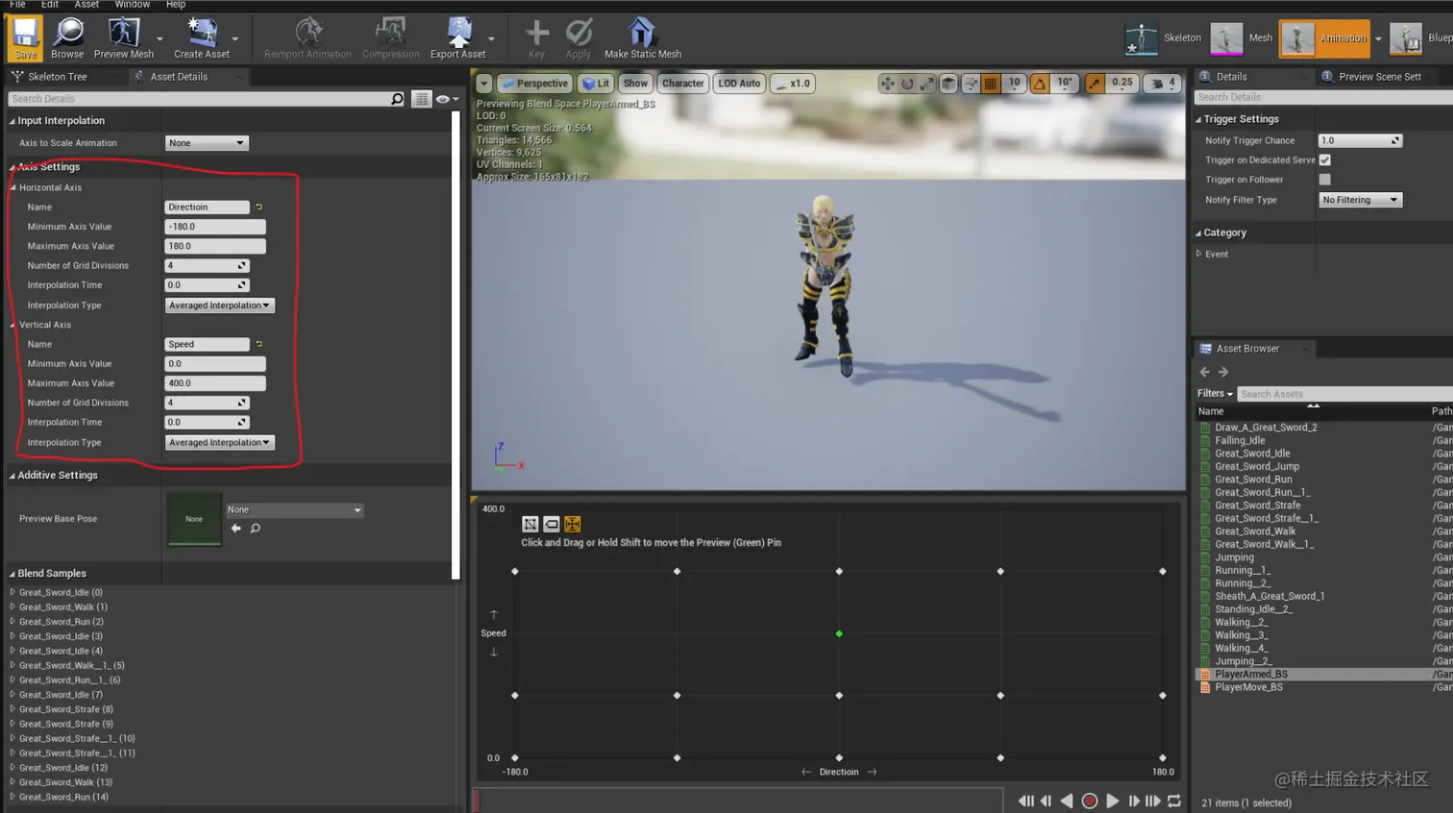Viewport: 1453px width, 813px height.
Task: Click the record animation button
Action: [1090, 801]
